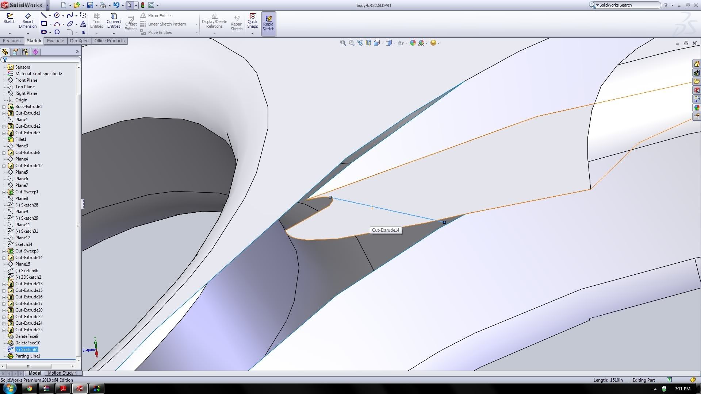Switch to the DimXpert tab
Screen dimensions: 701x394
pos(79,41)
